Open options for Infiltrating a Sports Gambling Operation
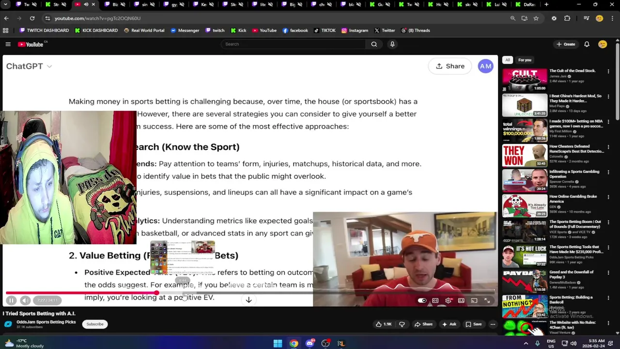This screenshot has height=349, width=620. [608, 173]
